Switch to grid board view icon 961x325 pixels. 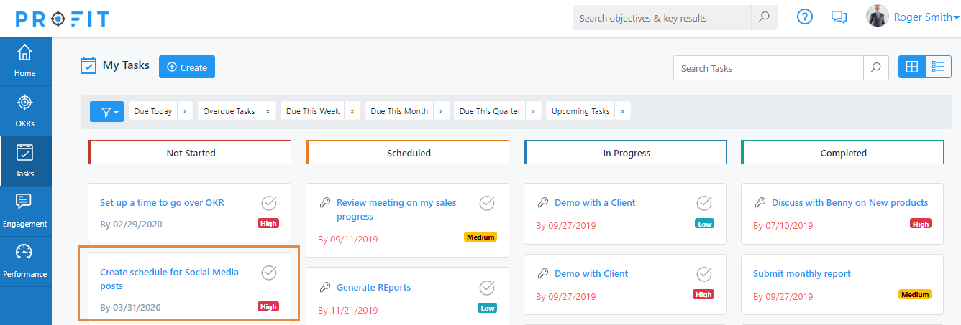[911, 67]
